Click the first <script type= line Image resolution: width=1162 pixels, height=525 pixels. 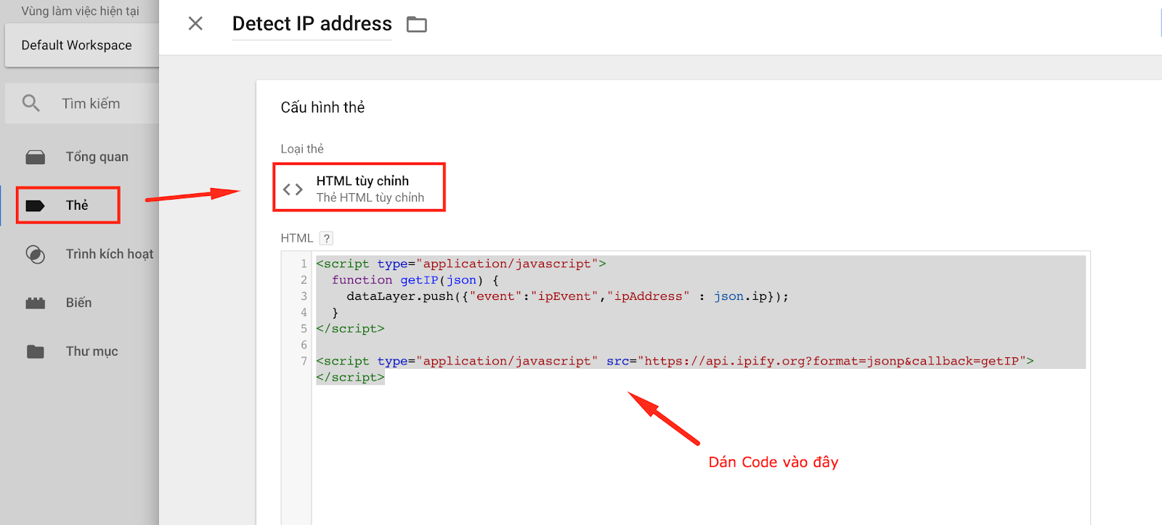coord(461,264)
